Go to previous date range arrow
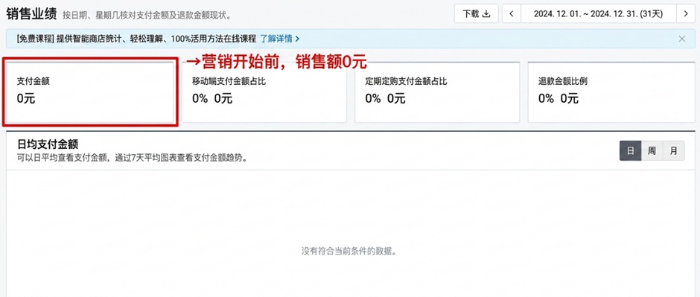 [512, 14]
